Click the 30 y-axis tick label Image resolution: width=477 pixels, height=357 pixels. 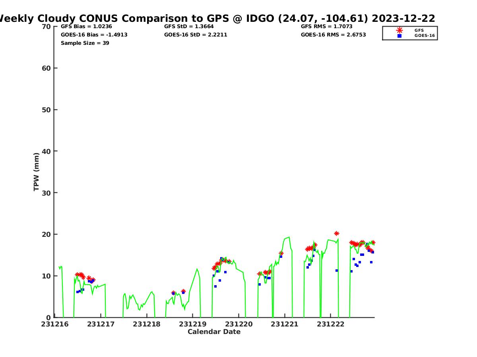47,193
